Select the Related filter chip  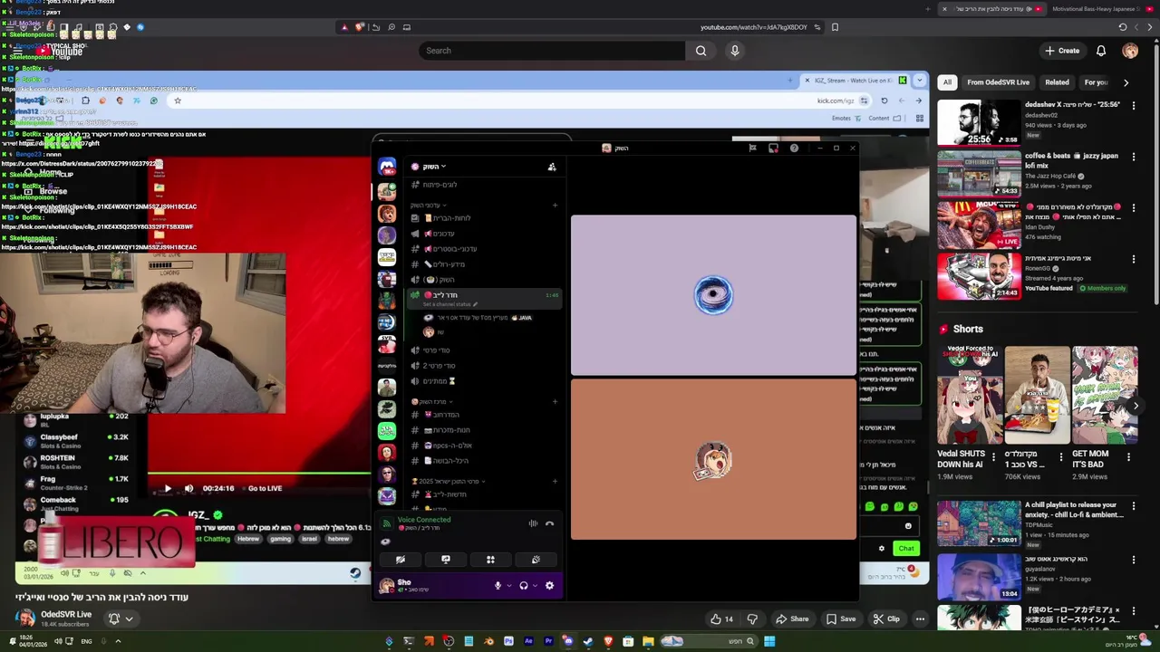[1057, 82]
